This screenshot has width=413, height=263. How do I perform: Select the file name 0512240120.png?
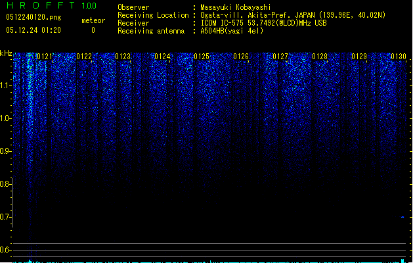click(33, 18)
